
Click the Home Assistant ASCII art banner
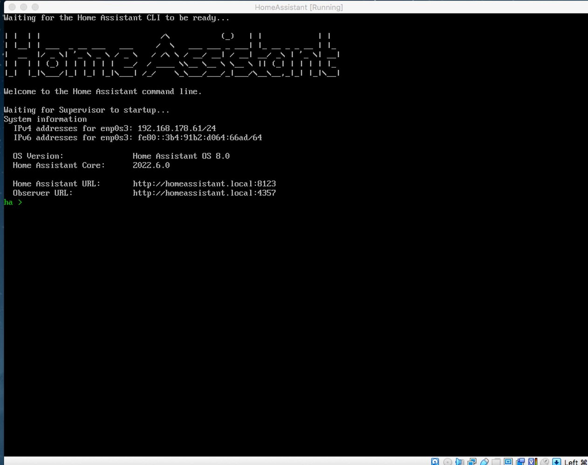171,54
